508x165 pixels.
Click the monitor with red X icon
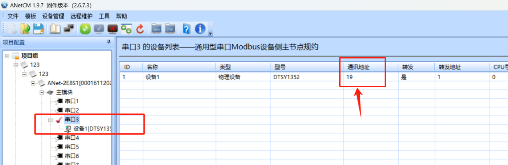(x=112, y=29)
